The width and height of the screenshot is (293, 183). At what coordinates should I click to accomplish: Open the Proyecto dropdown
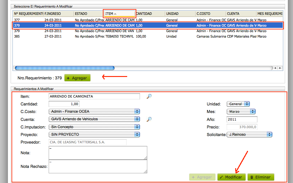pyautogui.click(x=94, y=135)
